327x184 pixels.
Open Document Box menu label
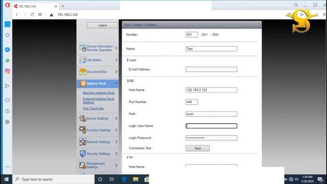(97, 72)
